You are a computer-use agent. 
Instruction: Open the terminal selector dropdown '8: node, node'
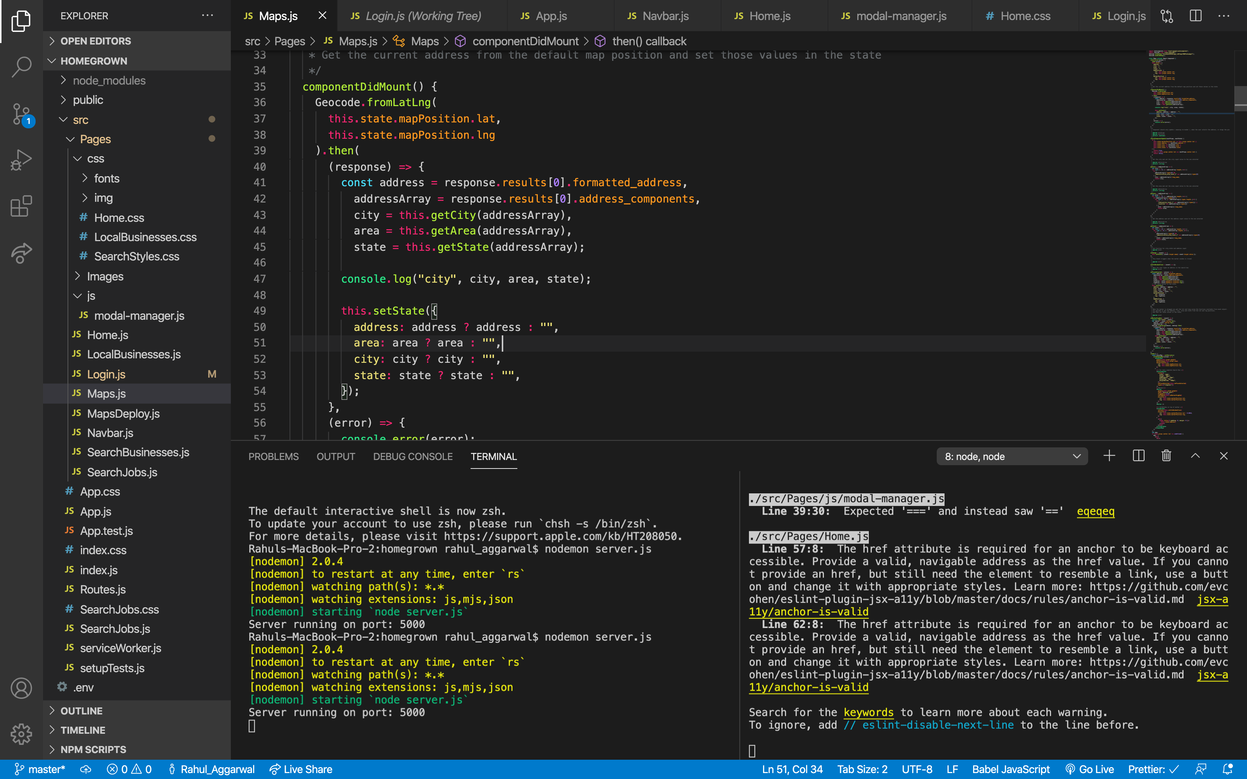tap(1011, 457)
